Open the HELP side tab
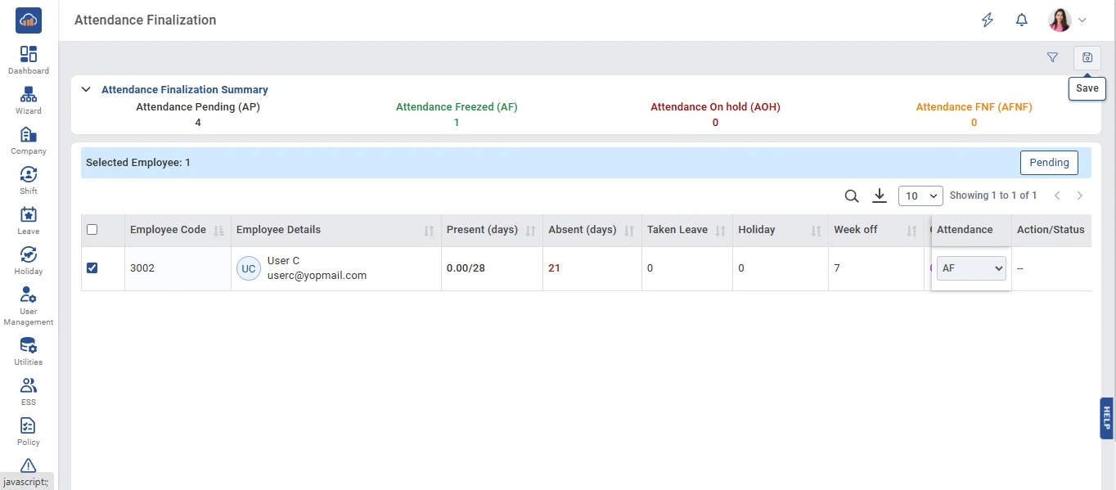The image size is (1116, 490). 1106,418
